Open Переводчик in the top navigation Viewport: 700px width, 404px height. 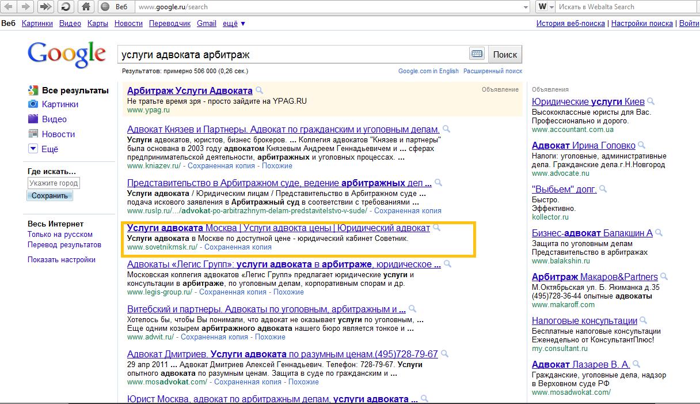[170, 24]
